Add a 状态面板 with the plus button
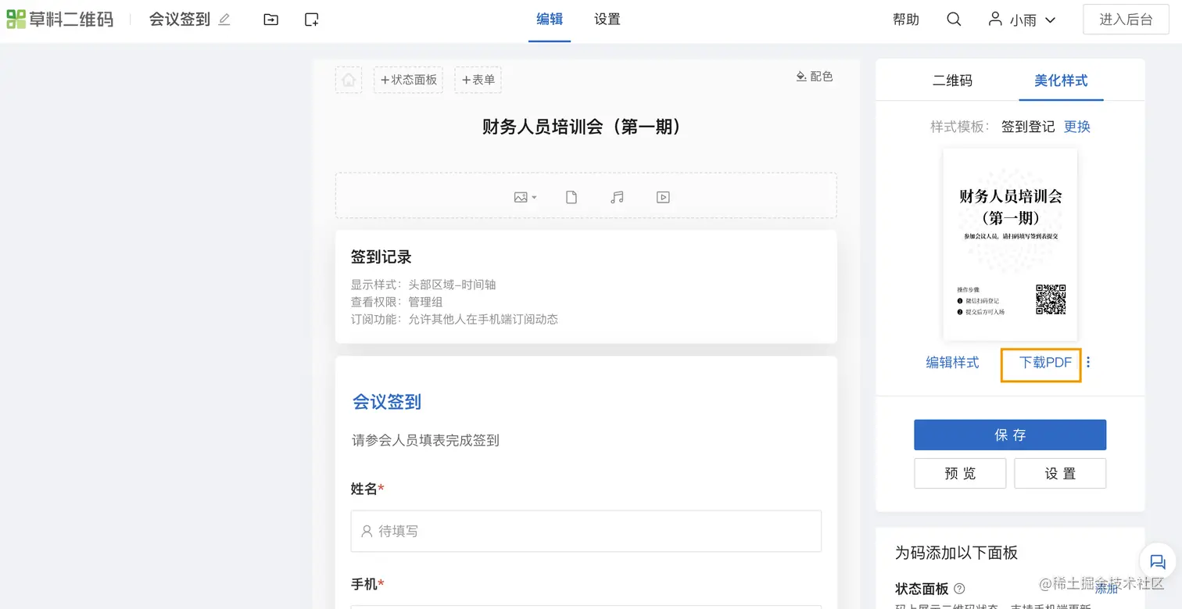This screenshot has height=609, width=1182. click(x=408, y=80)
